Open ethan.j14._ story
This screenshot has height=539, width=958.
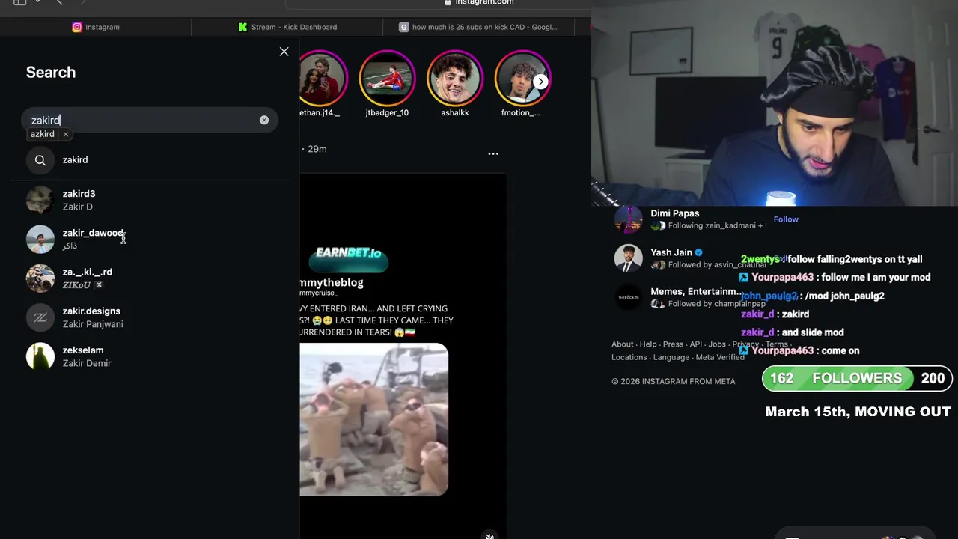point(322,79)
